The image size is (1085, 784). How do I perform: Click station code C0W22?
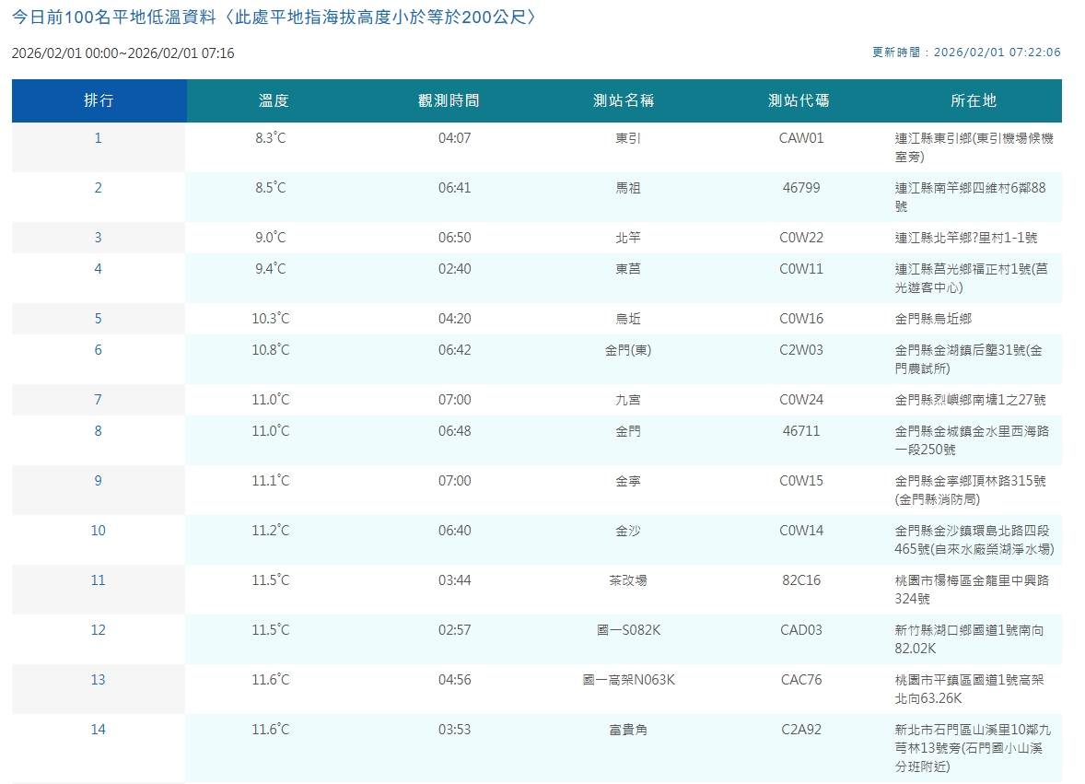pyautogui.click(x=801, y=238)
